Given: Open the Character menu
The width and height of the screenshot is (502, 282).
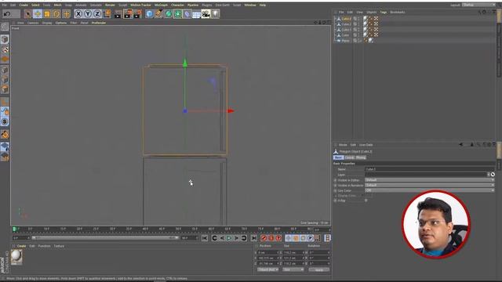Looking at the screenshot, I should [177, 5].
